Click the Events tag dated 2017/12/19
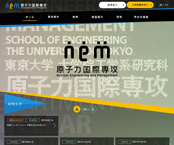 click(69, 142)
